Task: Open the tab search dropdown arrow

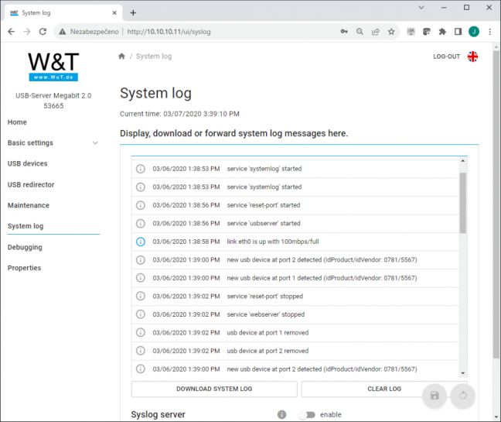Action: [x=421, y=8]
